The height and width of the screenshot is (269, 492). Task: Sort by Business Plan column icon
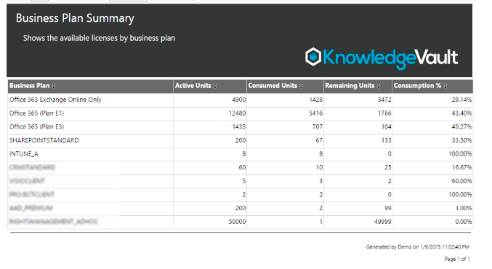tap(54, 86)
